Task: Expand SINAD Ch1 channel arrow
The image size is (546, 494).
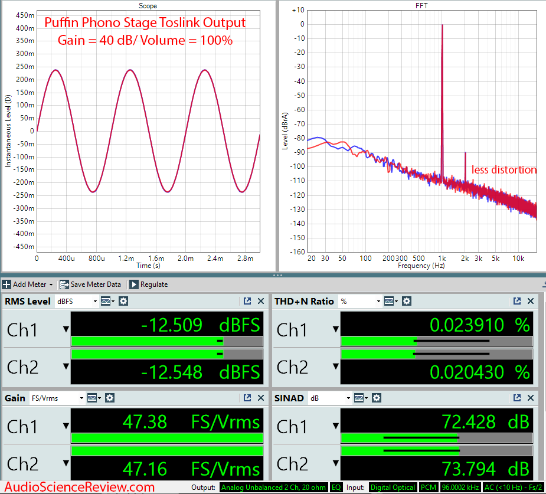Action: click(x=336, y=426)
